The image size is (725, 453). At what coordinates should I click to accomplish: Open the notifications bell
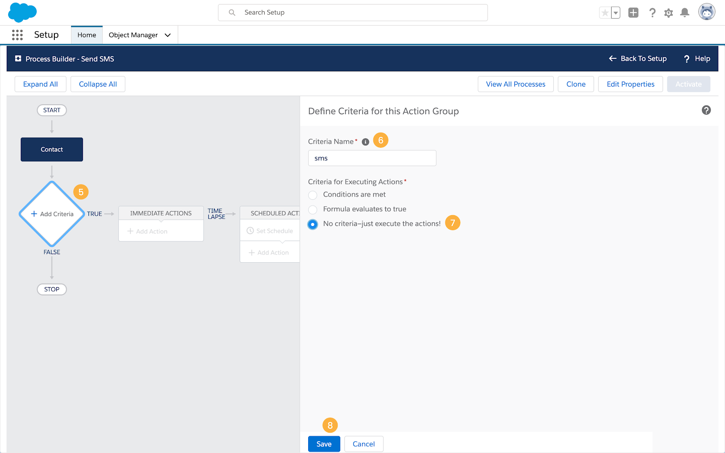(x=685, y=13)
